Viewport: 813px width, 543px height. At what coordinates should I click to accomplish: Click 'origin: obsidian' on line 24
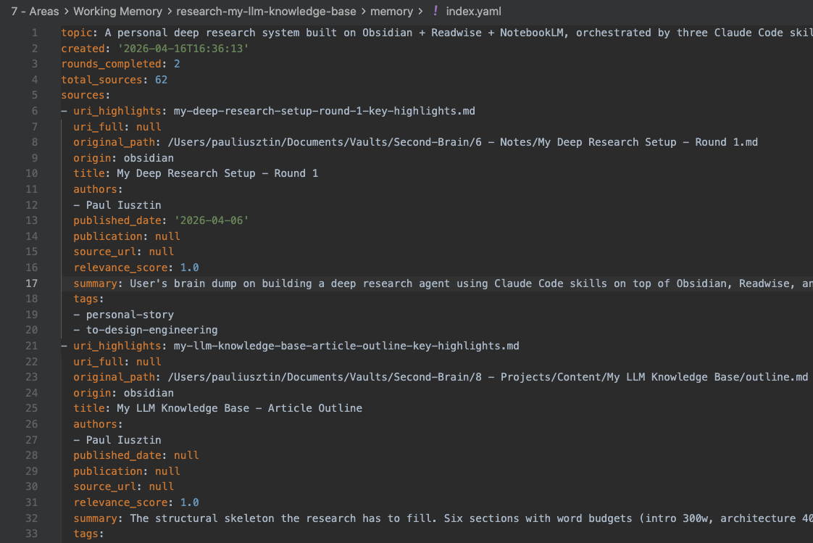tap(123, 393)
